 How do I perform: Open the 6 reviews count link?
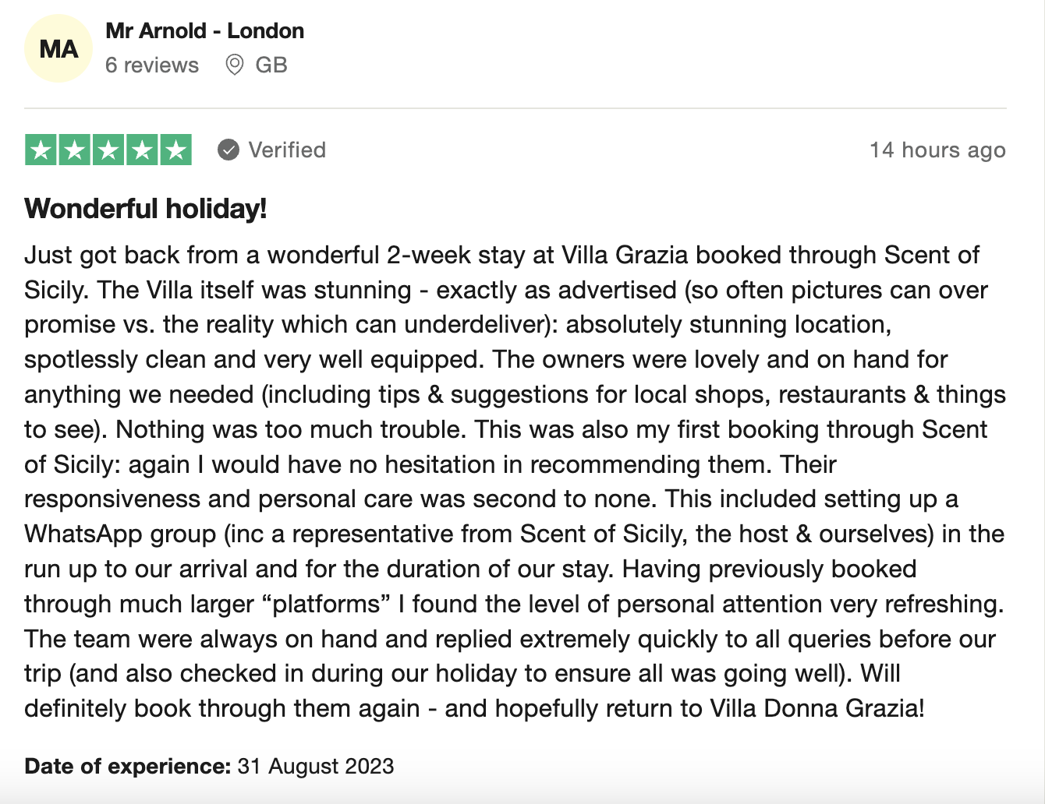[152, 65]
